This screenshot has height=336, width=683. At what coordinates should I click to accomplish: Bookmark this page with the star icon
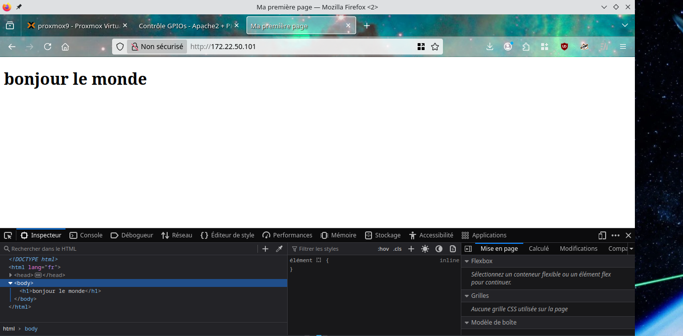click(435, 47)
